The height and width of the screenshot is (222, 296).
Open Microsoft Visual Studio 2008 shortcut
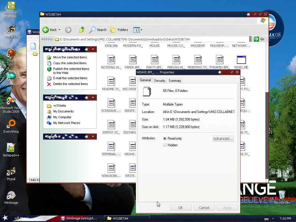coord(11,105)
